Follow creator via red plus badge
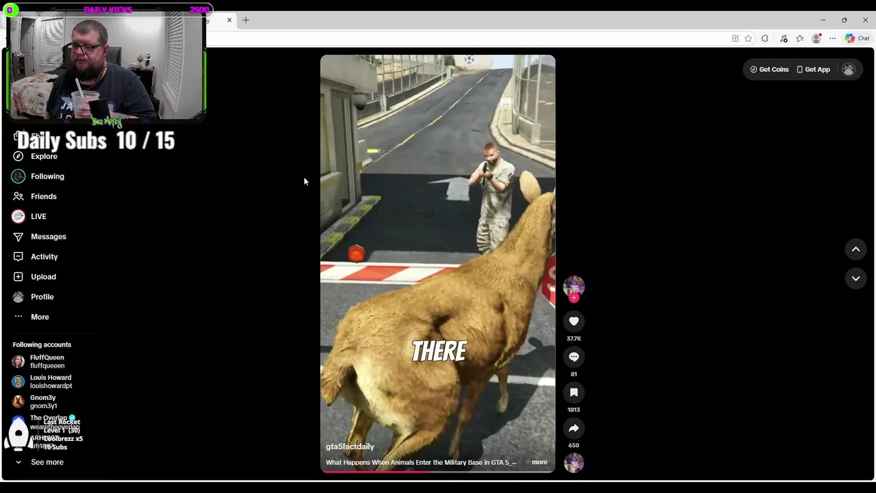 click(x=574, y=298)
